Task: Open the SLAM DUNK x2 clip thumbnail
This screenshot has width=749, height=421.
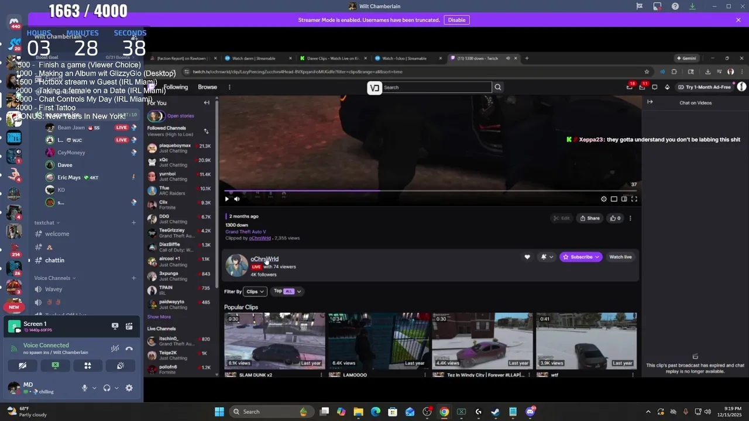Action: pos(274,341)
